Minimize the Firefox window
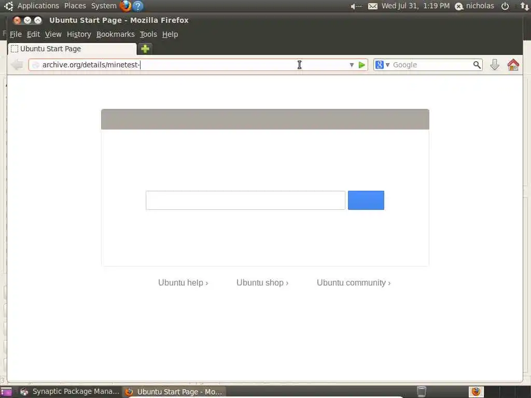 coord(27,20)
